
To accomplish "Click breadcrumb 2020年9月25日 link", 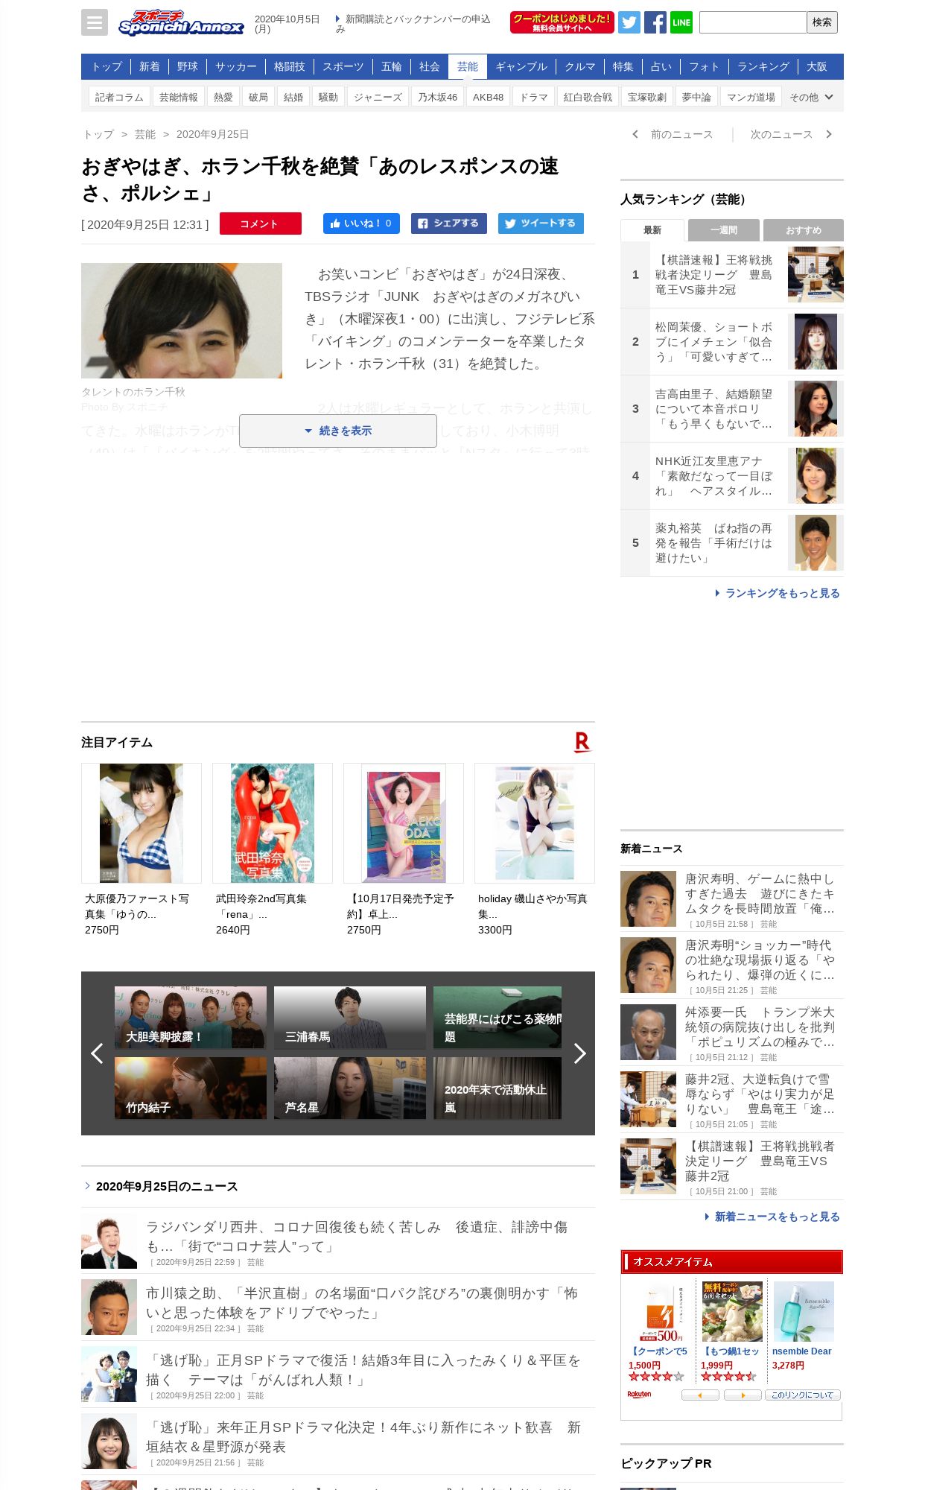I will pos(212,134).
